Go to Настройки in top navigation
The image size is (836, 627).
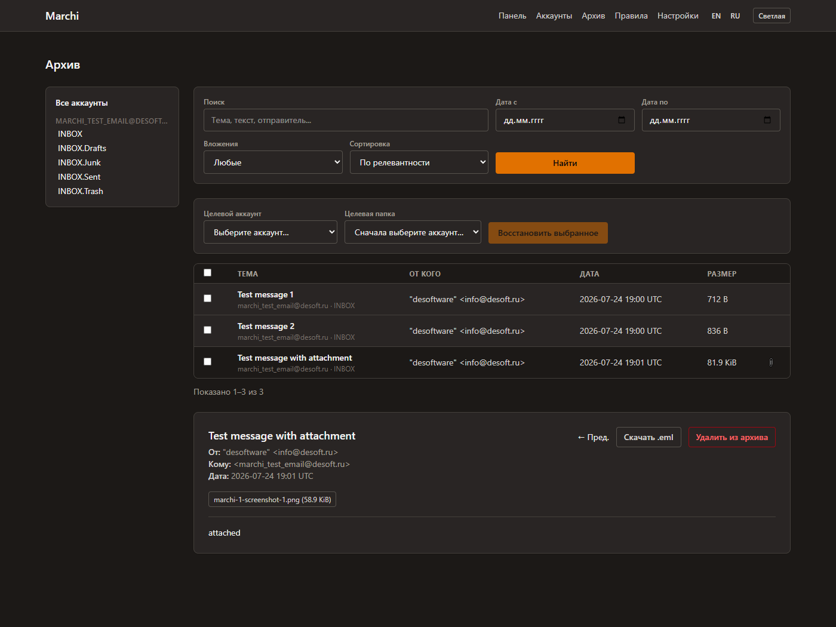[x=678, y=16]
